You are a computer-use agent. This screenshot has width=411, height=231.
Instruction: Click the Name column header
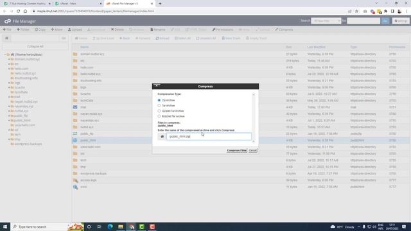(x=84, y=47)
